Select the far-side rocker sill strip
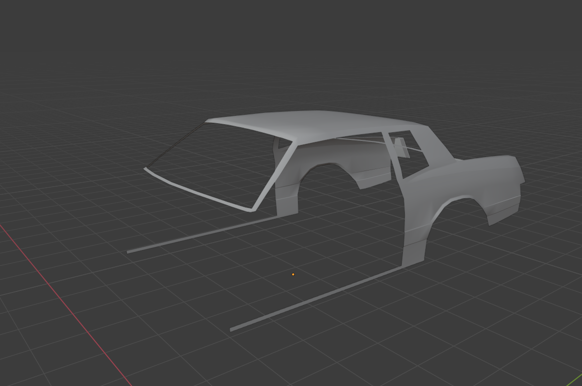 [x=203, y=234]
